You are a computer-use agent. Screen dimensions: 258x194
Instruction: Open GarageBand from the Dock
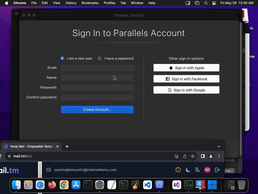click(x=135, y=185)
